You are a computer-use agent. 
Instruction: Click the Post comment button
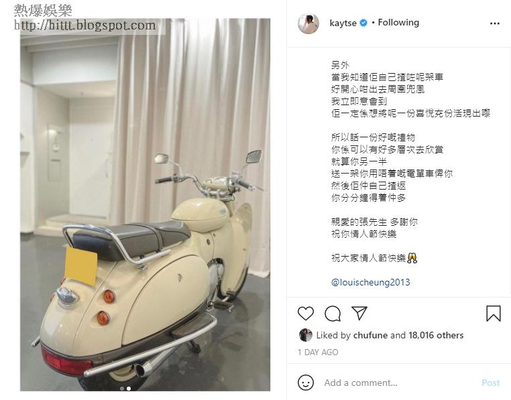pos(490,383)
